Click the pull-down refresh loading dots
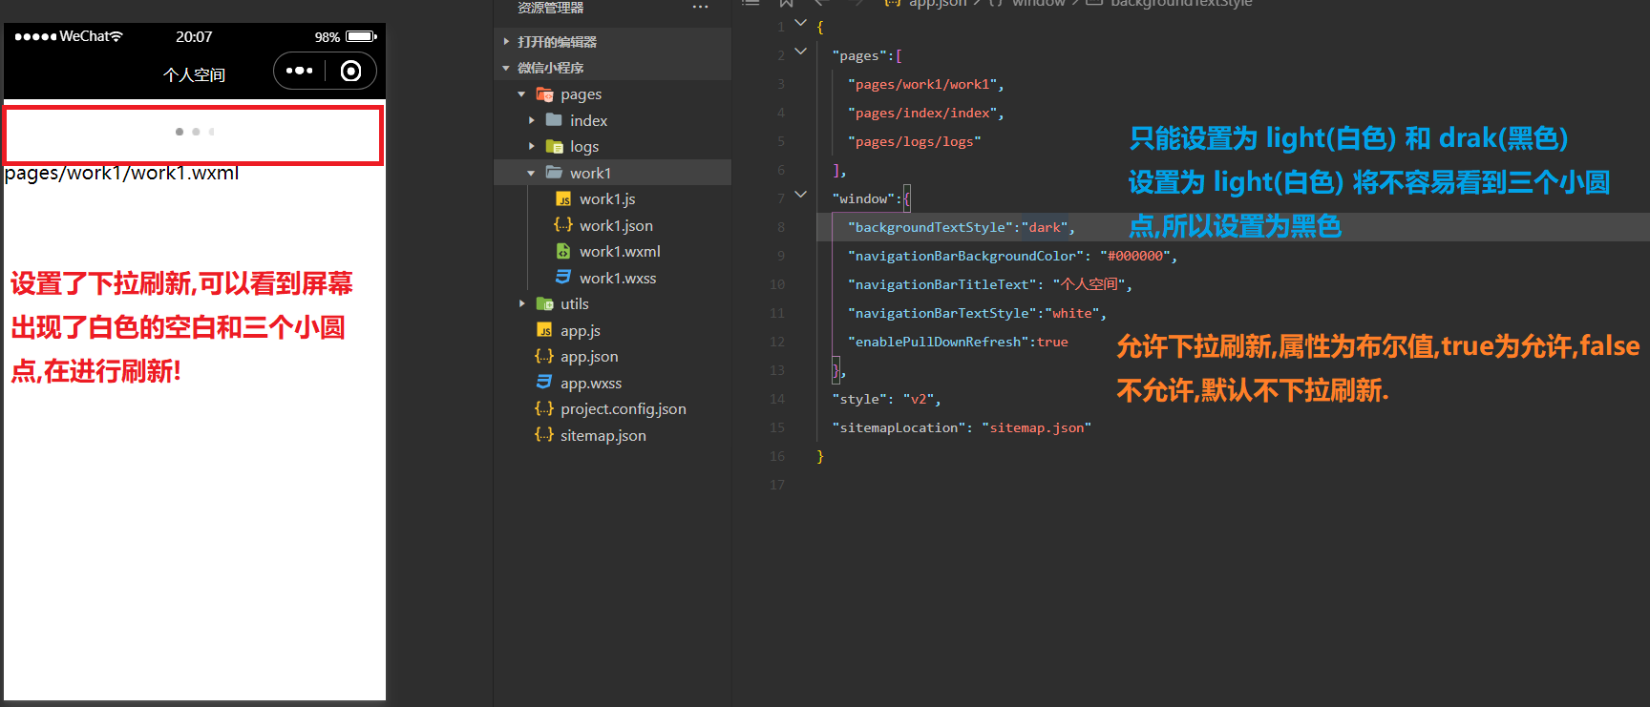 (x=195, y=132)
